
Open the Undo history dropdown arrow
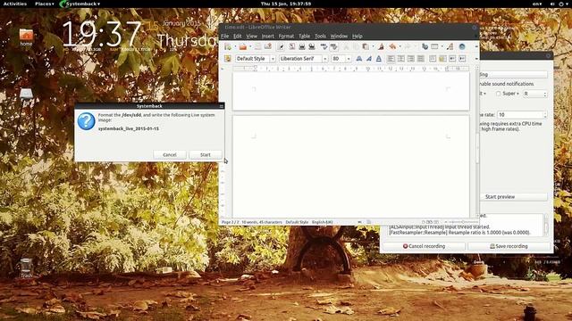tap(400, 46)
